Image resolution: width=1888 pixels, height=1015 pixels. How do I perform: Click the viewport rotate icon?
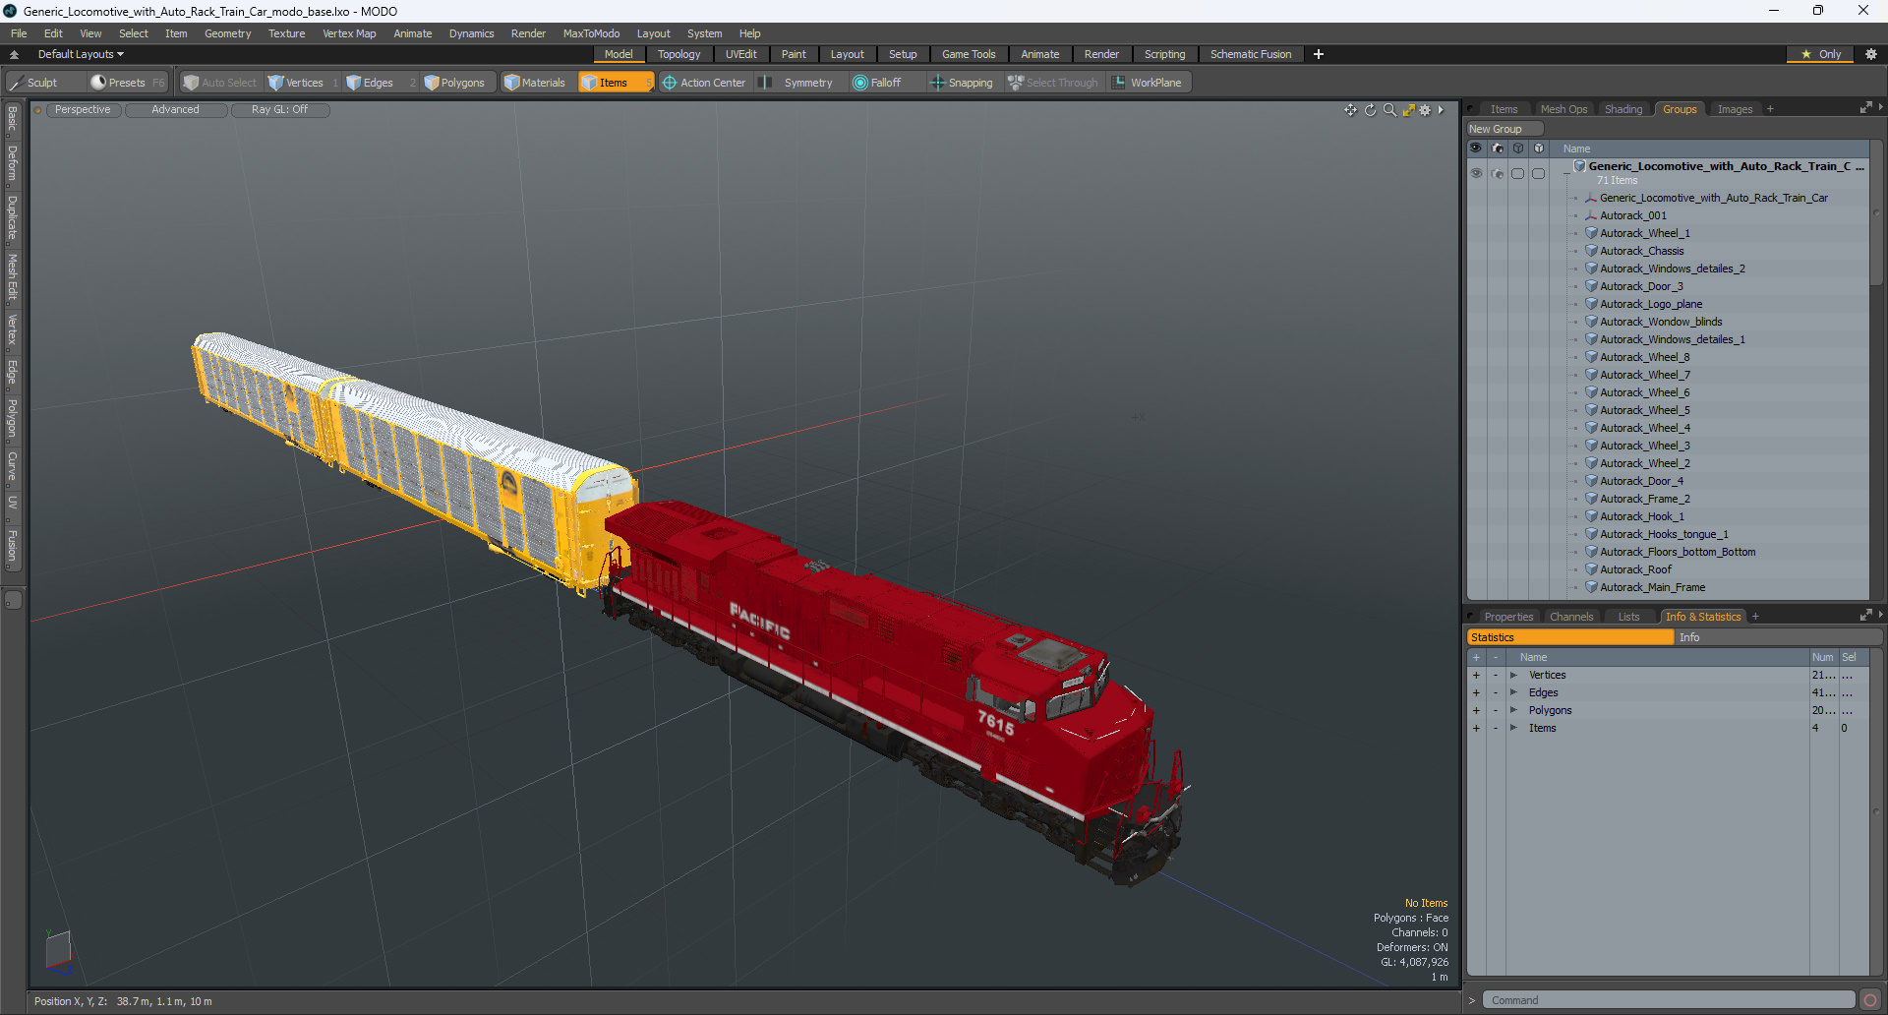1371,110
